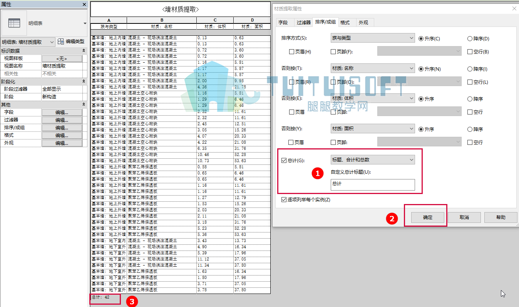Viewport: 519px width, 307px height.
Task: Click the schedule title 墙材质提取
Action: (x=181, y=9)
